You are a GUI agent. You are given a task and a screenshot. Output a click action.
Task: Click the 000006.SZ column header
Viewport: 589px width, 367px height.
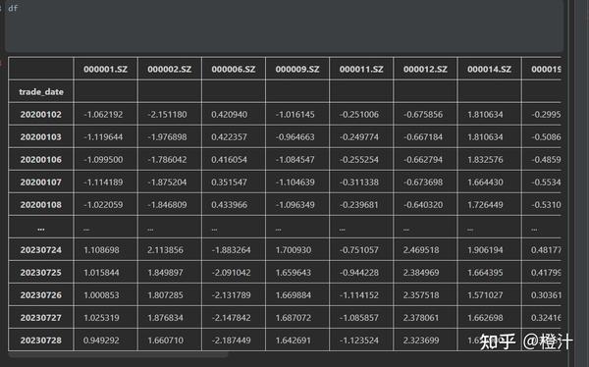(x=234, y=69)
